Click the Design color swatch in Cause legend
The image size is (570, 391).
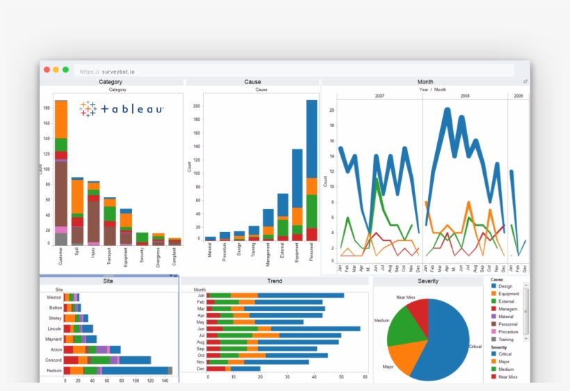(494, 286)
